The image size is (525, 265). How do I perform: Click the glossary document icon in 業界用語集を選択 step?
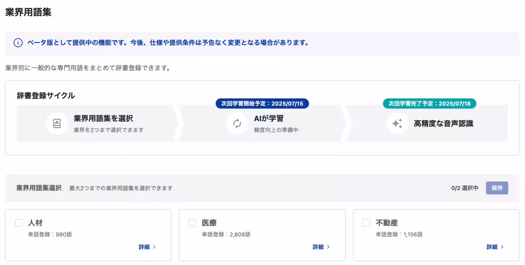pos(57,123)
